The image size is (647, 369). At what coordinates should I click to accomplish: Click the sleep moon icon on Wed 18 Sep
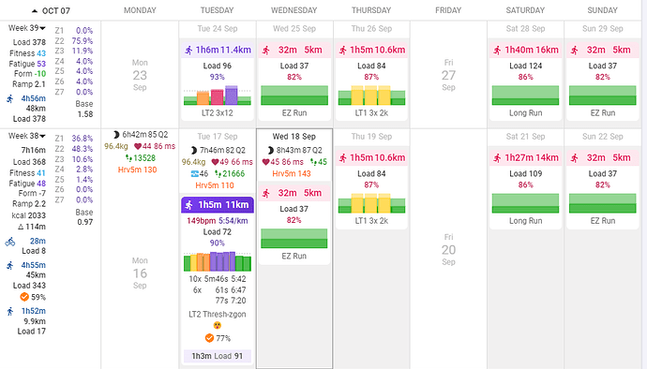271,150
